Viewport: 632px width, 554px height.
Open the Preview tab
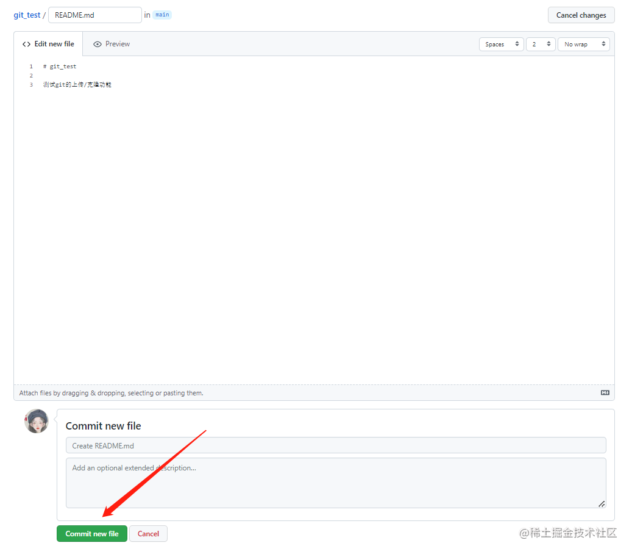(112, 44)
